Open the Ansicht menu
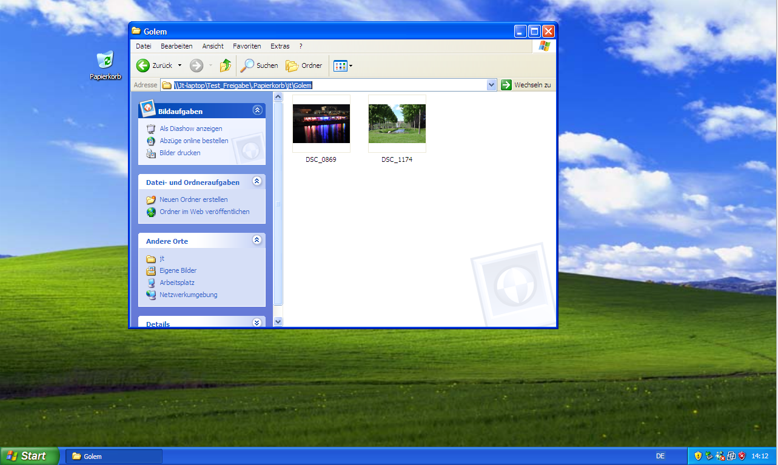 point(213,46)
